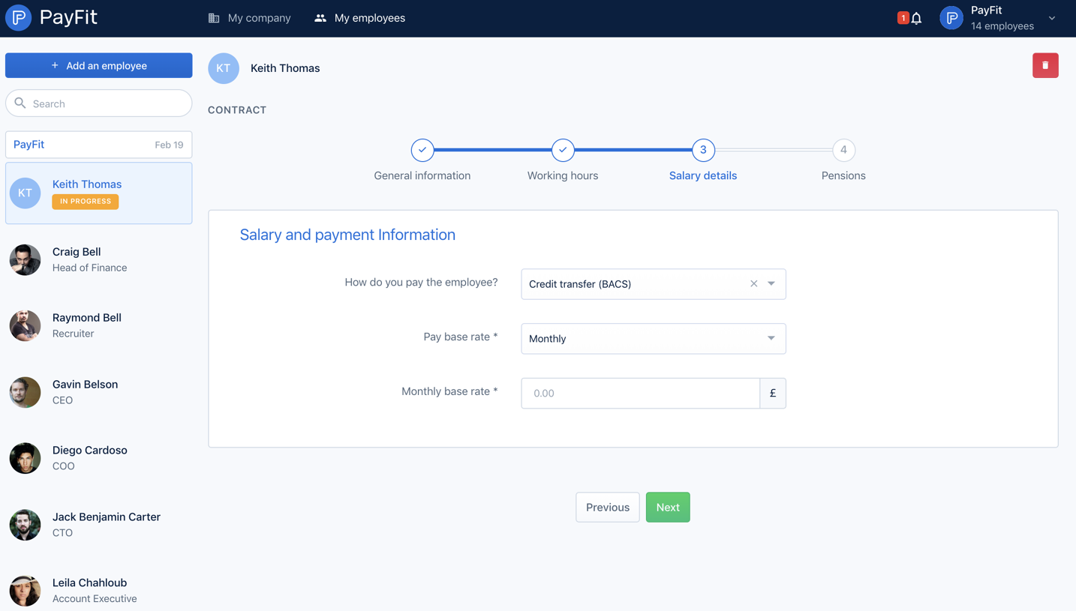Clear the Credit transfer (BACS) selection
This screenshot has width=1076, height=611.
[x=753, y=284]
